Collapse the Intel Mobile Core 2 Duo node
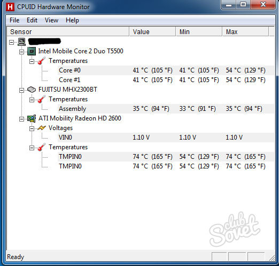The height and width of the screenshot is (266, 279). pos(21,52)
